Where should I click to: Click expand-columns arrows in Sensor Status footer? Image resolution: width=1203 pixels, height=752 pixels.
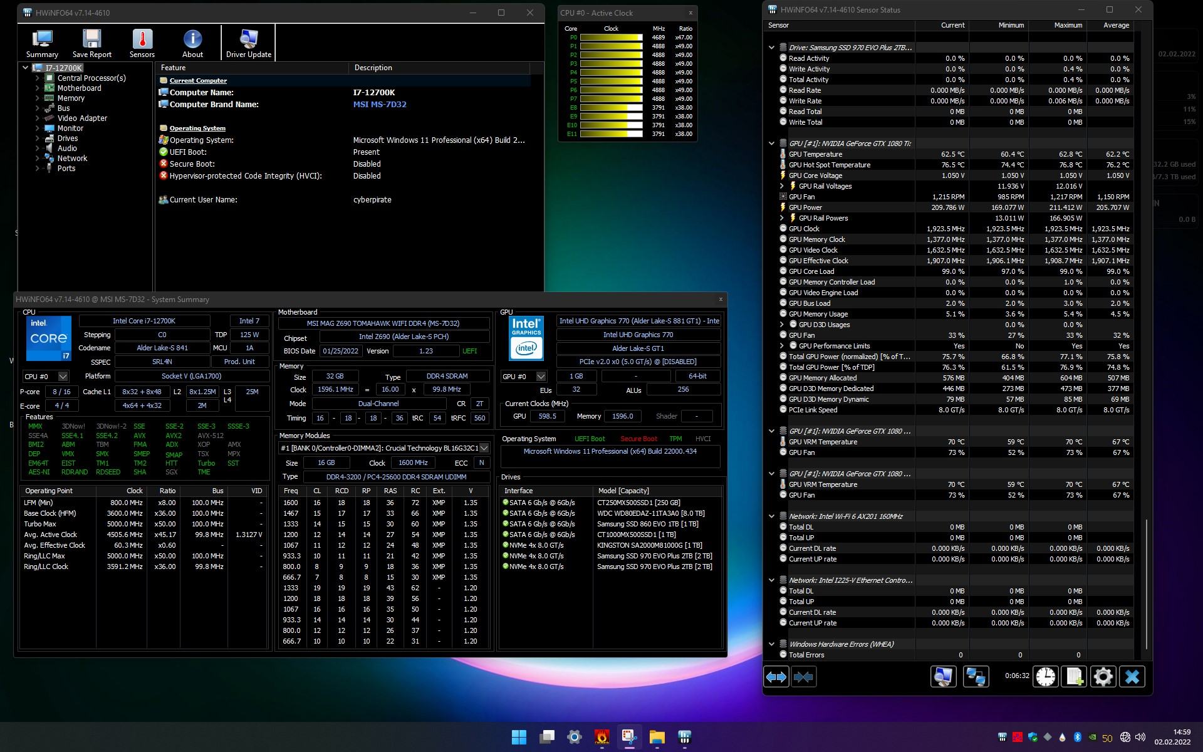[x=776, y=677]
